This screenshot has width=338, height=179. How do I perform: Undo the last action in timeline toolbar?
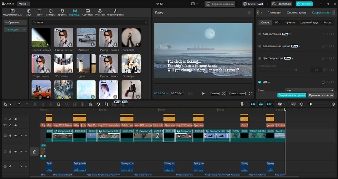[19, 104]
